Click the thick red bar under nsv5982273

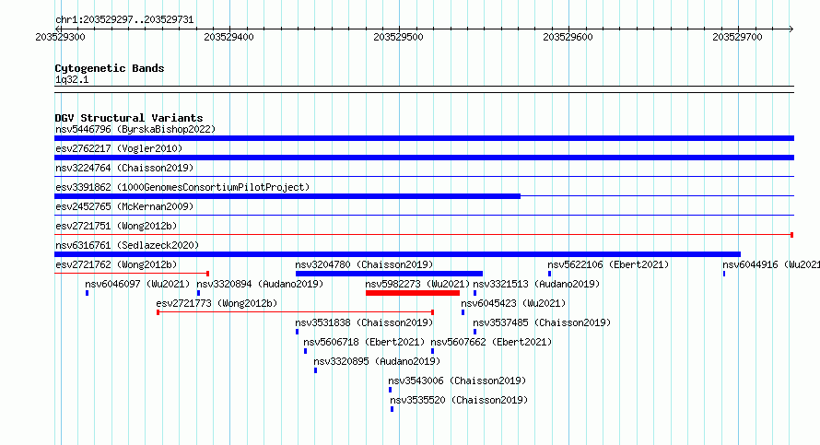(413, 293)
